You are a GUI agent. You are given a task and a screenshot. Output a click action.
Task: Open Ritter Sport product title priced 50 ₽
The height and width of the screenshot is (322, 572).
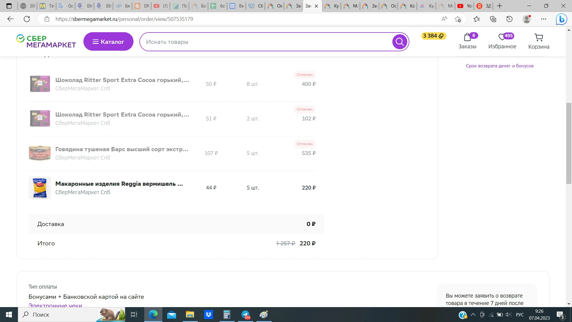(122, 80)
